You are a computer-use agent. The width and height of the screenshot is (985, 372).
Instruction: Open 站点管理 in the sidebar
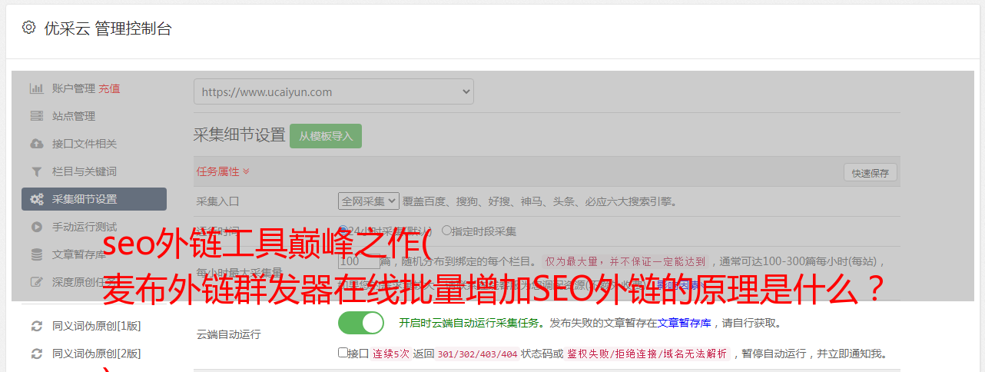coord(74,116)
